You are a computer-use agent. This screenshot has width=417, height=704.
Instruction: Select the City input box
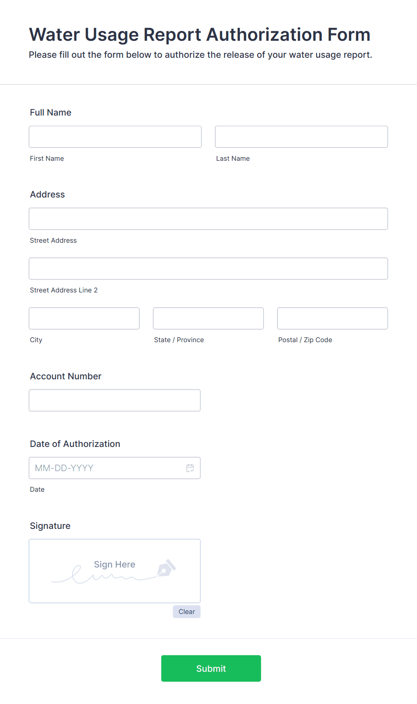tap(84, 318)
